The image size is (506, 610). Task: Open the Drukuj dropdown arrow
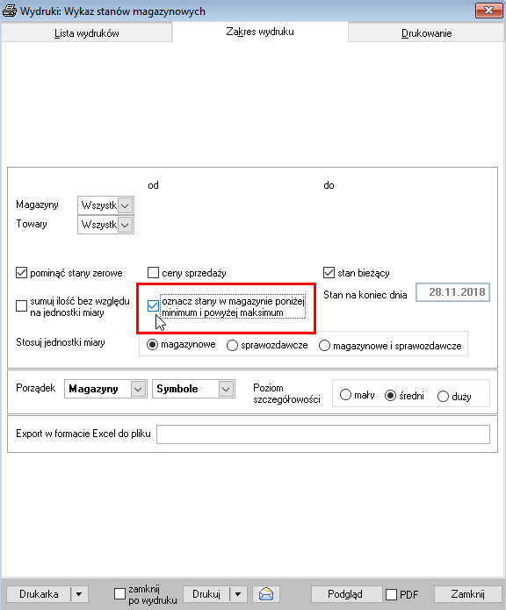click(238, 594)
